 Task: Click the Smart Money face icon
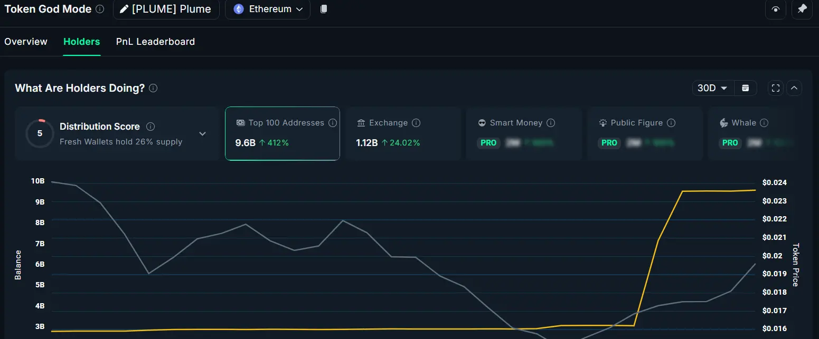(482, 123)
